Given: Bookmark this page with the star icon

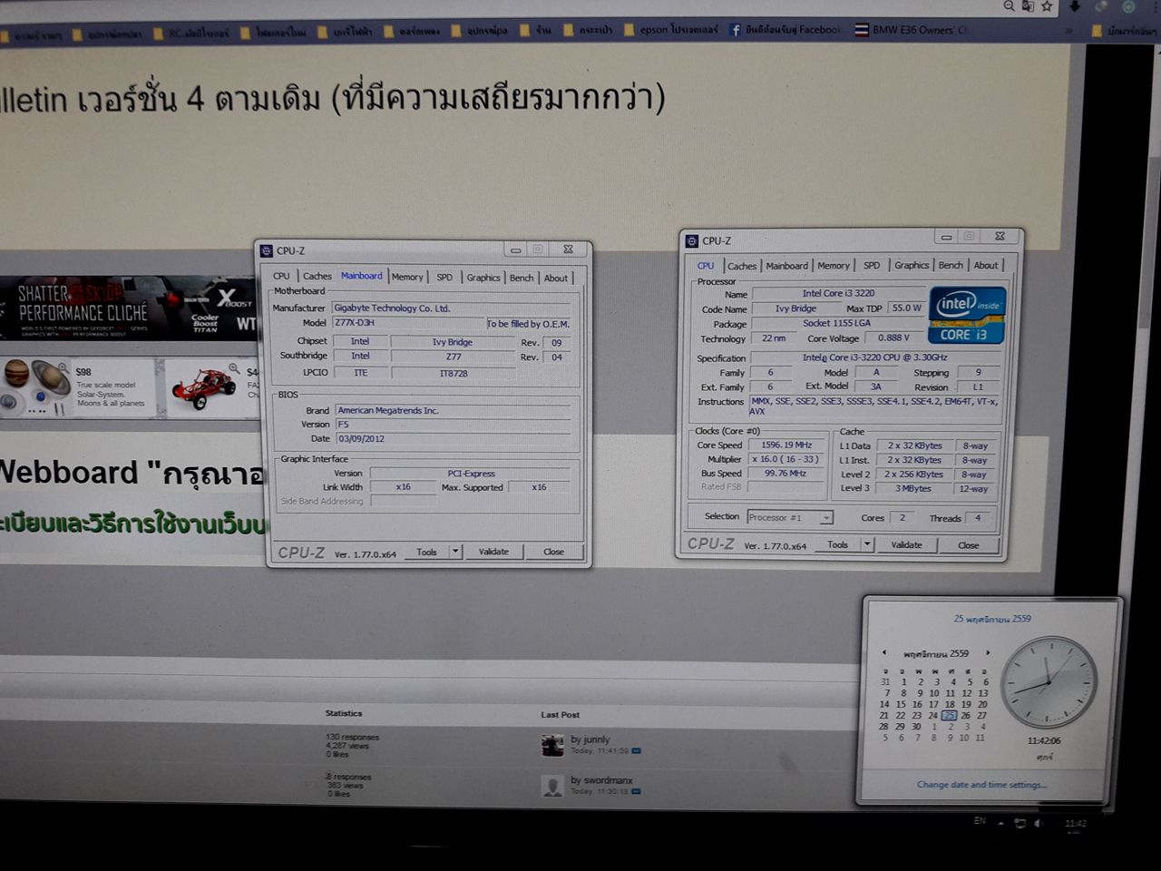Looking at the screenshot, I should pyautogui.click(x=1047, y=6).
